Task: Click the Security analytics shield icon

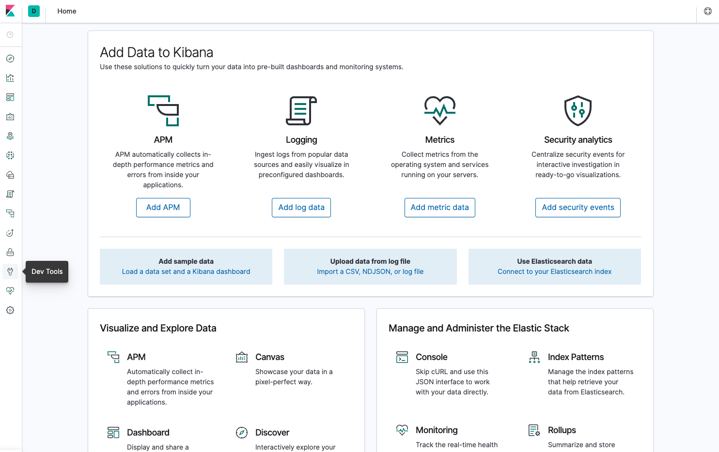Action: pos(578,111)
